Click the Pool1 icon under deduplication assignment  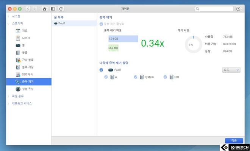[x=111, y=70]
